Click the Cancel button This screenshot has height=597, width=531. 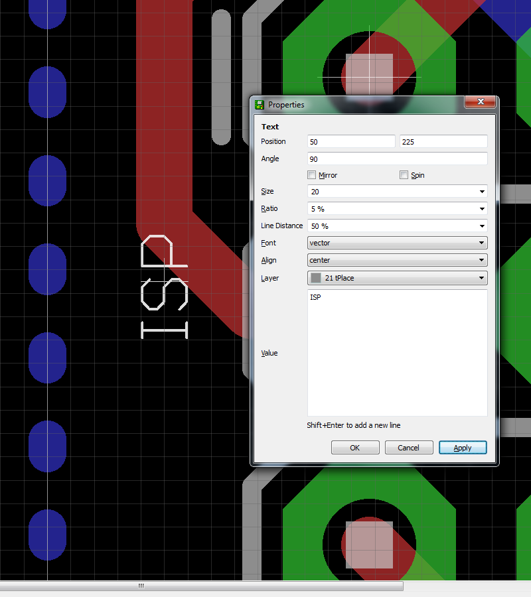pyautogui.click(x=409, y=448)
